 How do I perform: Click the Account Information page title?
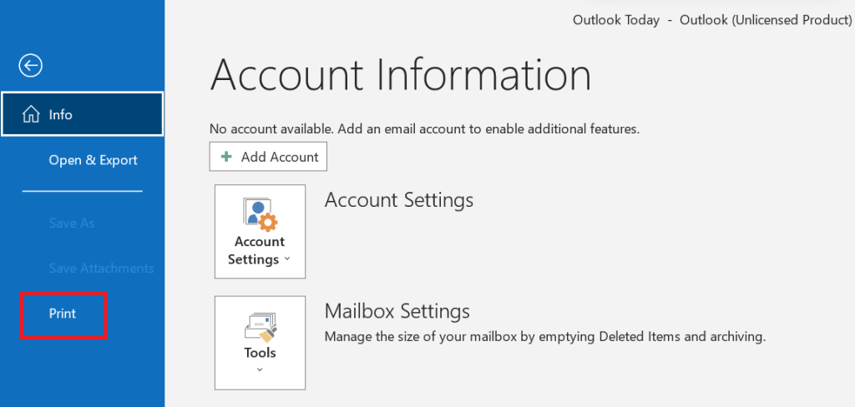tap(401, 76)
